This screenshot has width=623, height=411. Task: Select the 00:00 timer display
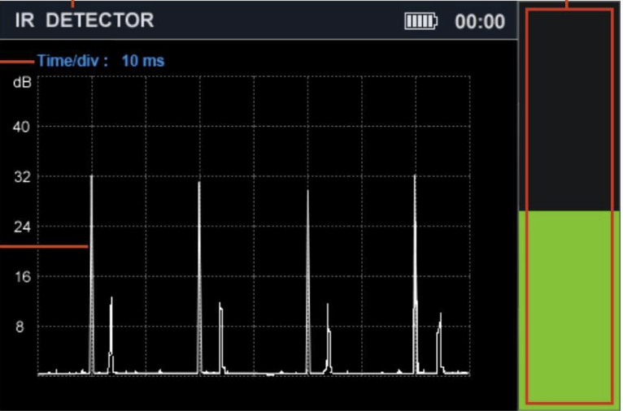480,21
